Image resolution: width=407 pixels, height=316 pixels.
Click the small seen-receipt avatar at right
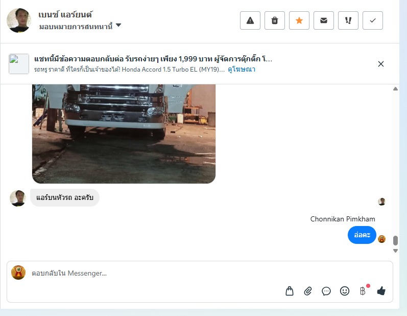(x=381, y=201)
